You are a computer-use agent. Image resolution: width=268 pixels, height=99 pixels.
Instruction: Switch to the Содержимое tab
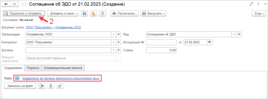coord(13,68)
